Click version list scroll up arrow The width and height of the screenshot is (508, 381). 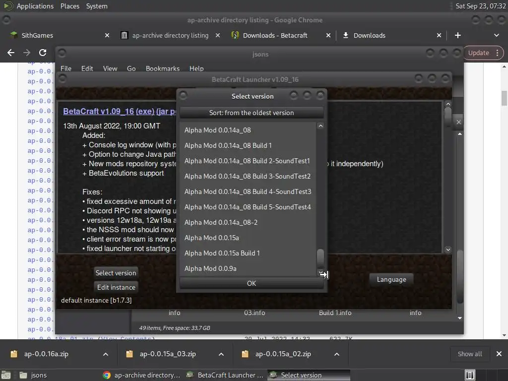point(320,126)
